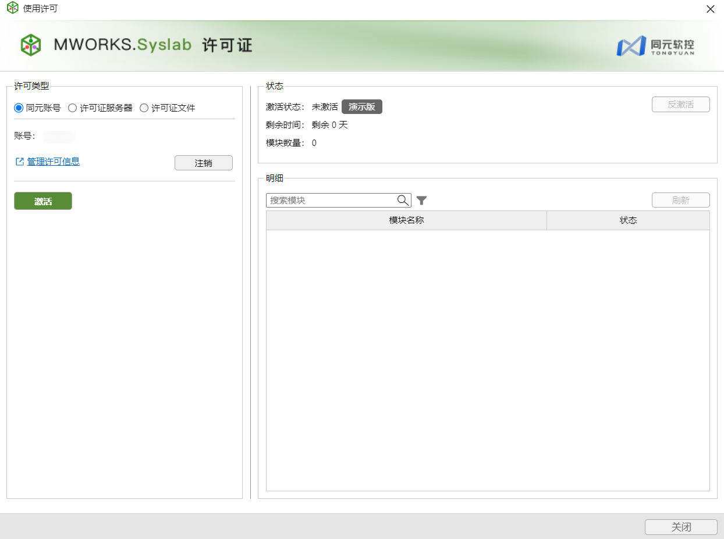The image size is (724, 539).
Task: Select the 同元账号 radio option
Action: click(x=19, y=108)
